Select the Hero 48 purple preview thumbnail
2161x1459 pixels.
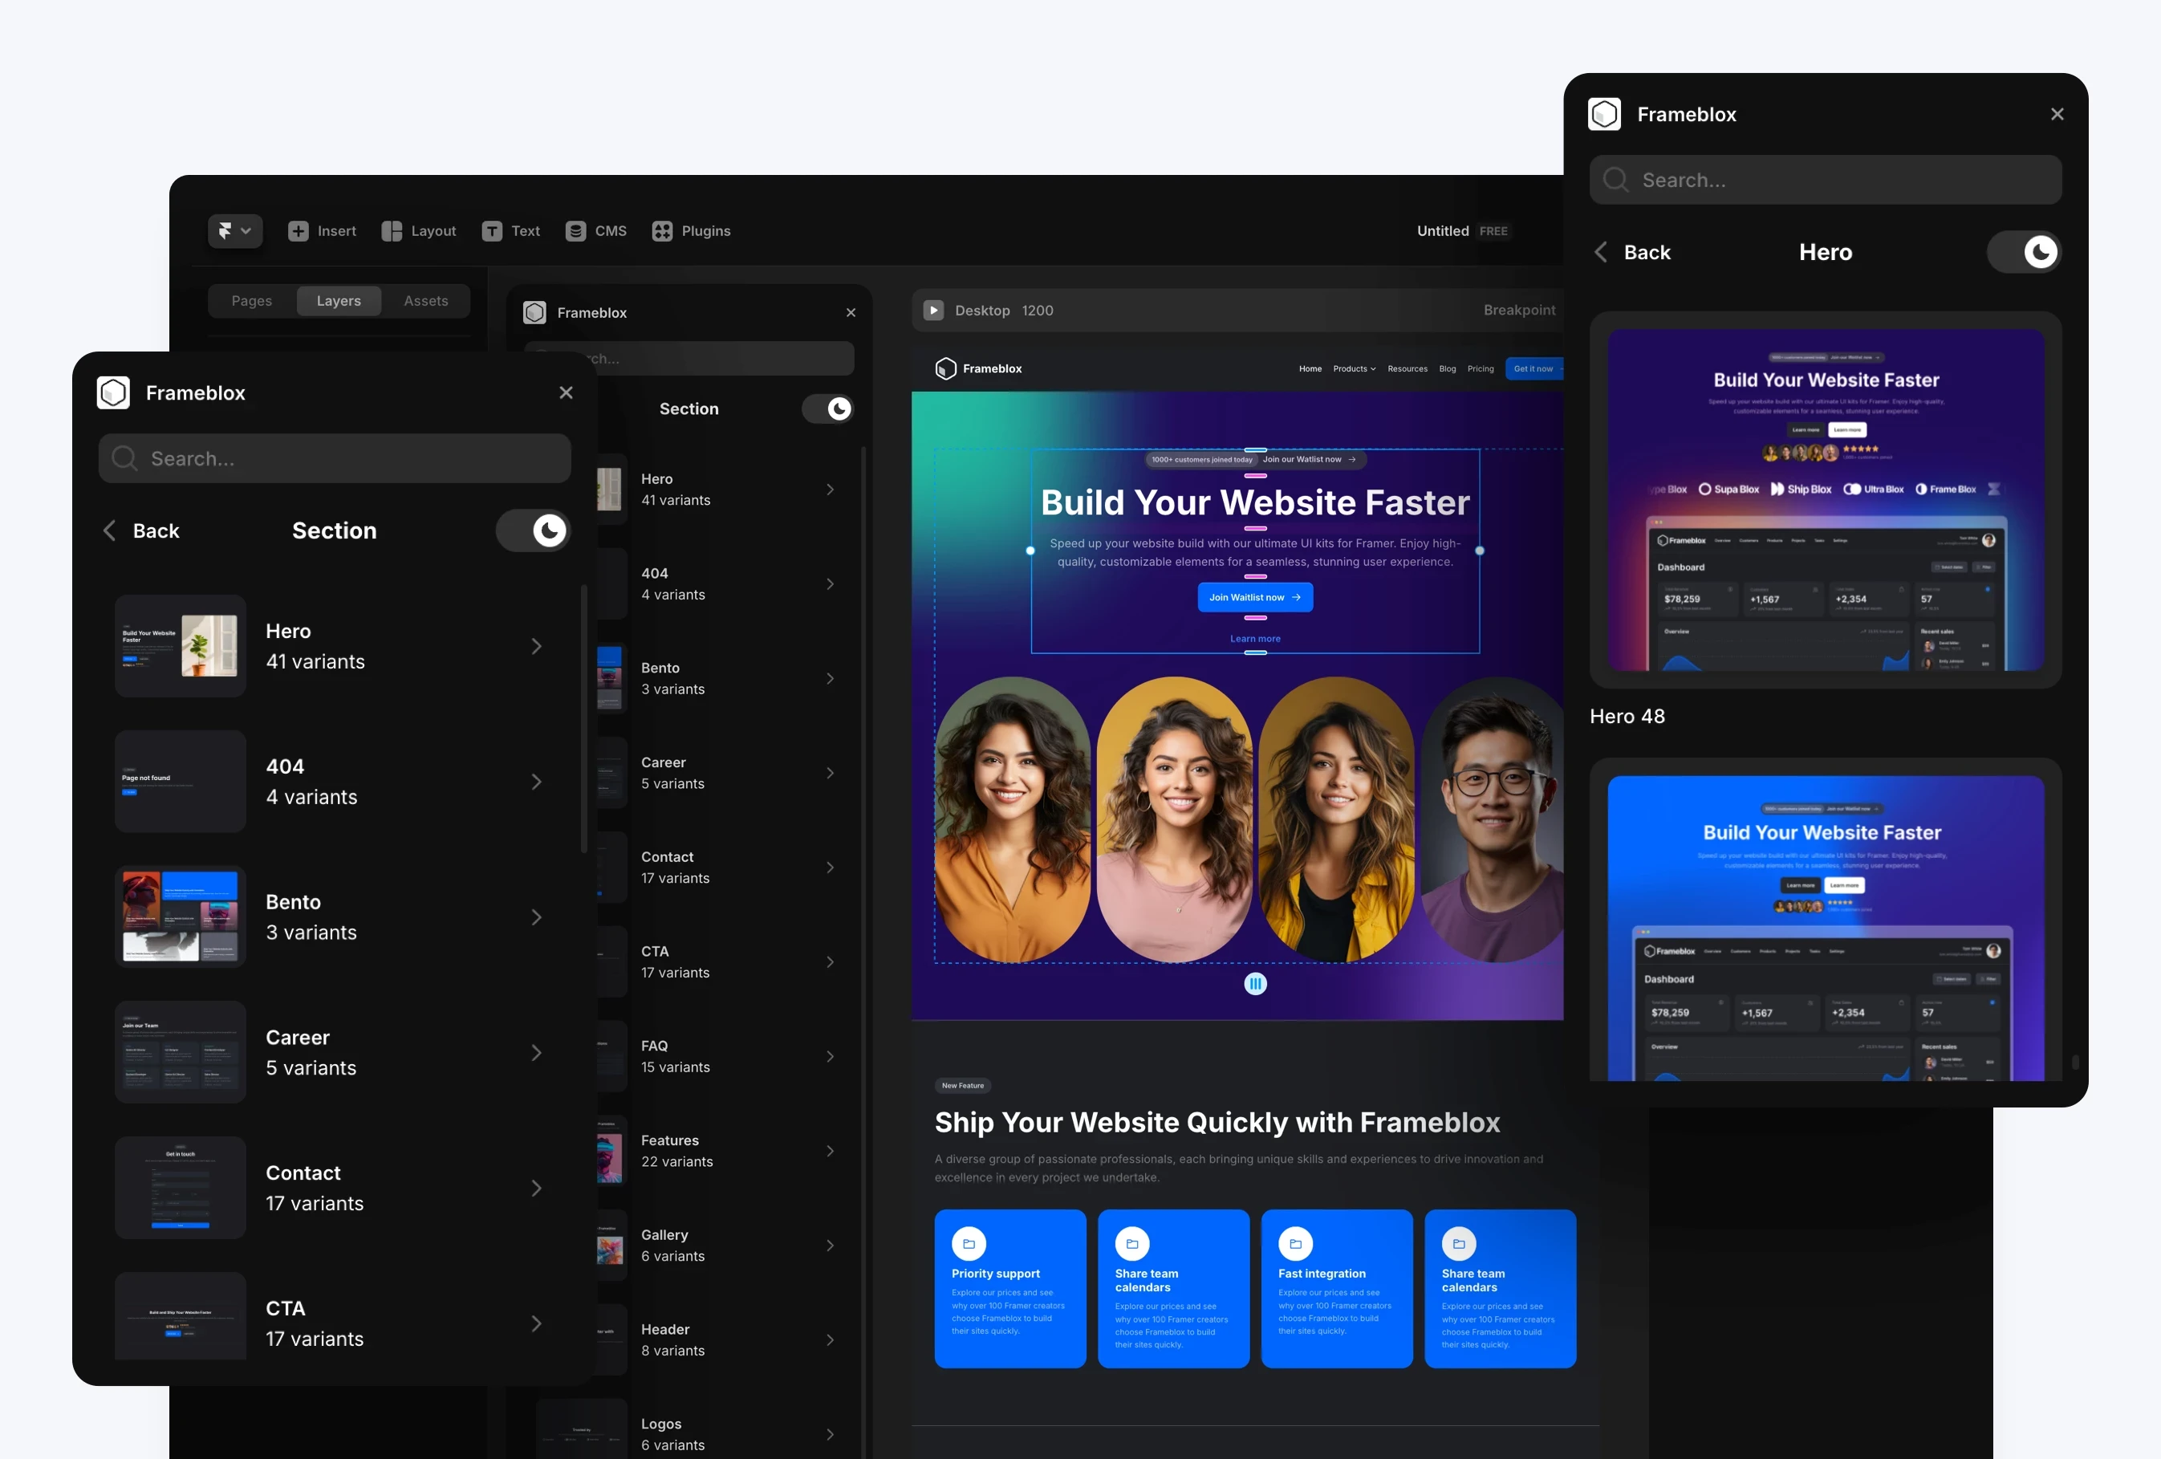pyautogui.click(x=1826, y=500)
